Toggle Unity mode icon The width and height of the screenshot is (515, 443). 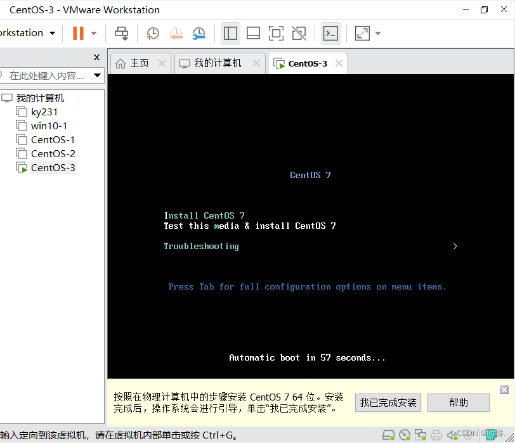pyautogui.click(x=299, y=33)
